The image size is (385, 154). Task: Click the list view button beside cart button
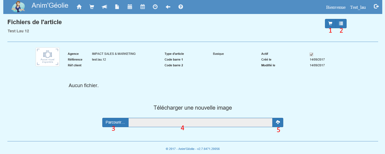click(341, 24)
